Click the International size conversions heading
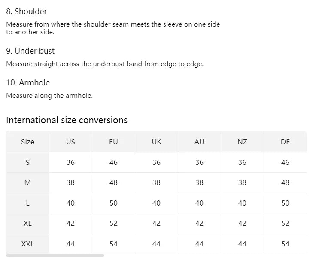The height and width of the screenshot is (273, 316). pyautogui.click(x=67, y=120)
